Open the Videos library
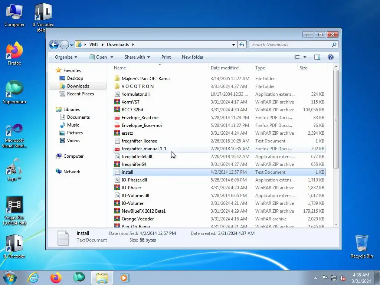 73,141
